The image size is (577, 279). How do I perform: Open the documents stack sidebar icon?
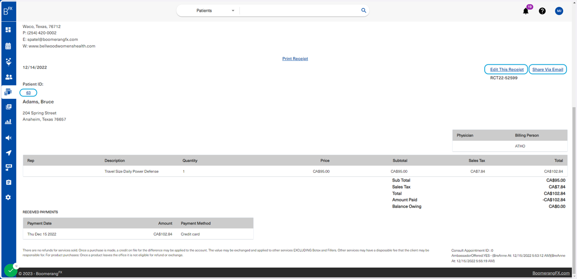tap(8, 107)
